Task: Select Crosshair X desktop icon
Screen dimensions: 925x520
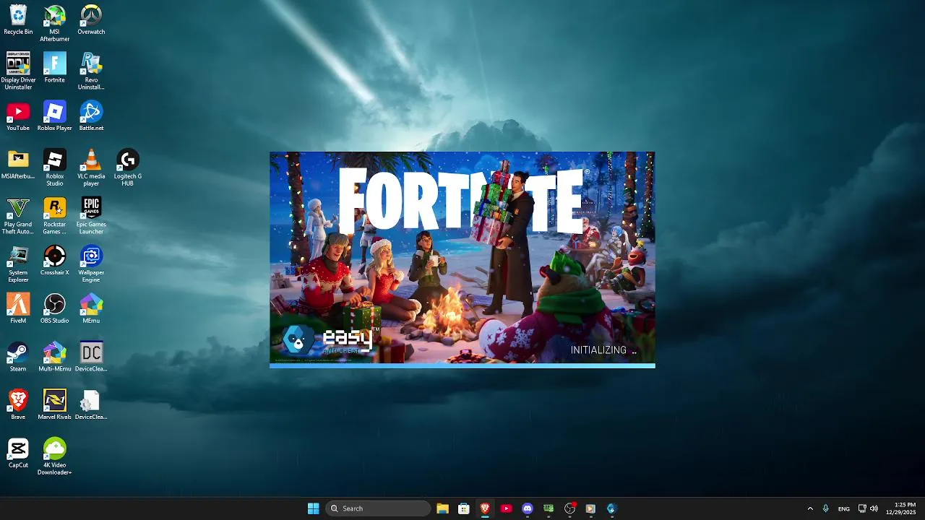Action: (55, 261)
